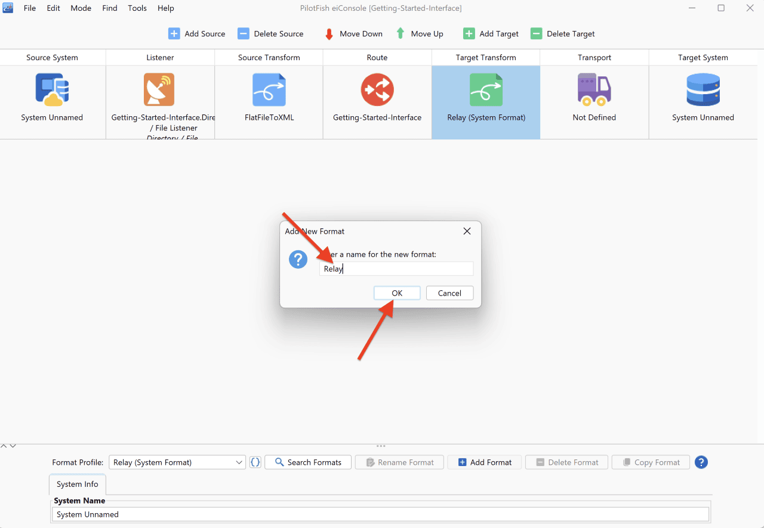The width and height of the screenshot is (764, 528).
Task: Click the curly braces icon next to Format Profile
Action: [255, 462]
